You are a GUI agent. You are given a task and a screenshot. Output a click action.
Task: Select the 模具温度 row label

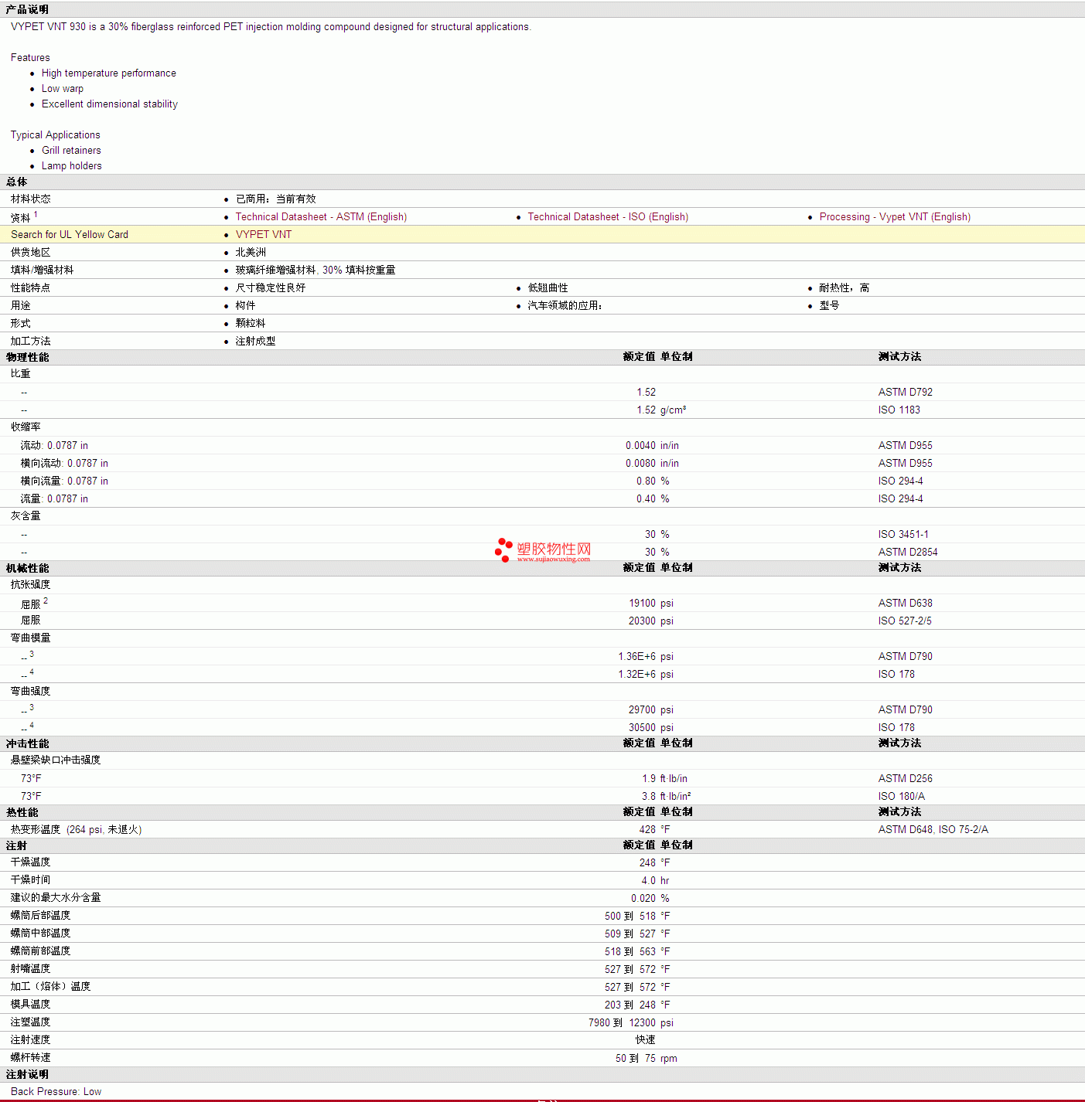coord(31,1005)
